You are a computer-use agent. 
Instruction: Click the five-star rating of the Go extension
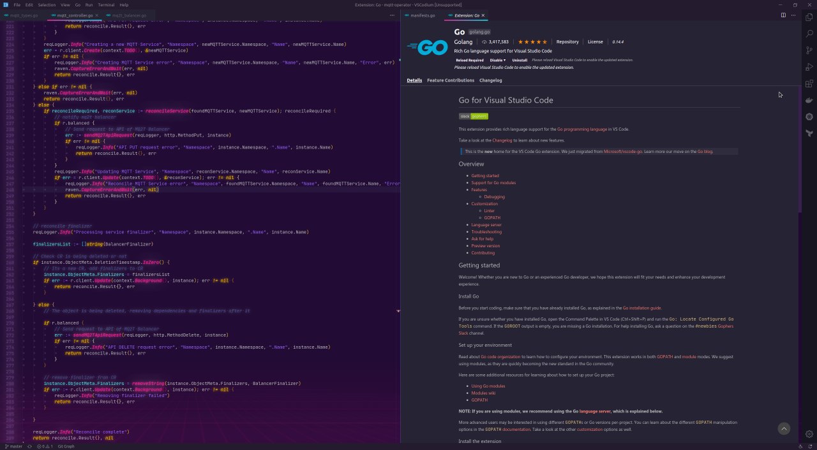pos(532,42)
